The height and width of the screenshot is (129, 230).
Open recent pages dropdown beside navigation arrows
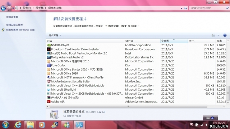click(x=13, y=8)
